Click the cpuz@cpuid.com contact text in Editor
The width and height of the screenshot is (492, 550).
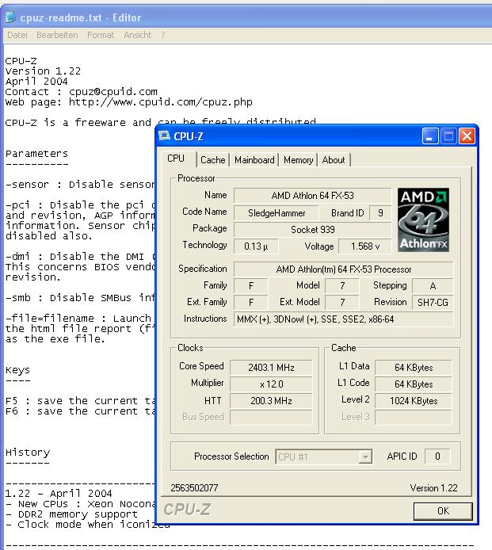click(113, 92)
